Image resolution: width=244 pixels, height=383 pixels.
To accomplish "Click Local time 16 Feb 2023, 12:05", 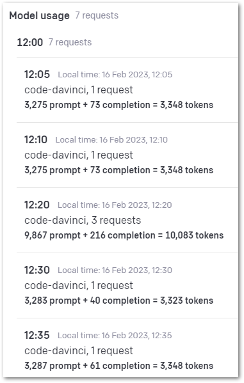I will point(115,75).
